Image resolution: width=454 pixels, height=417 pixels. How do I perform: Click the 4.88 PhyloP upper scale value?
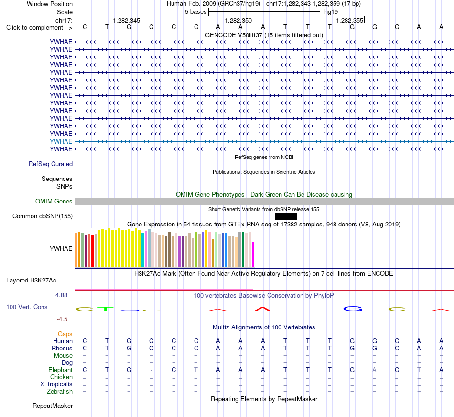61,295
